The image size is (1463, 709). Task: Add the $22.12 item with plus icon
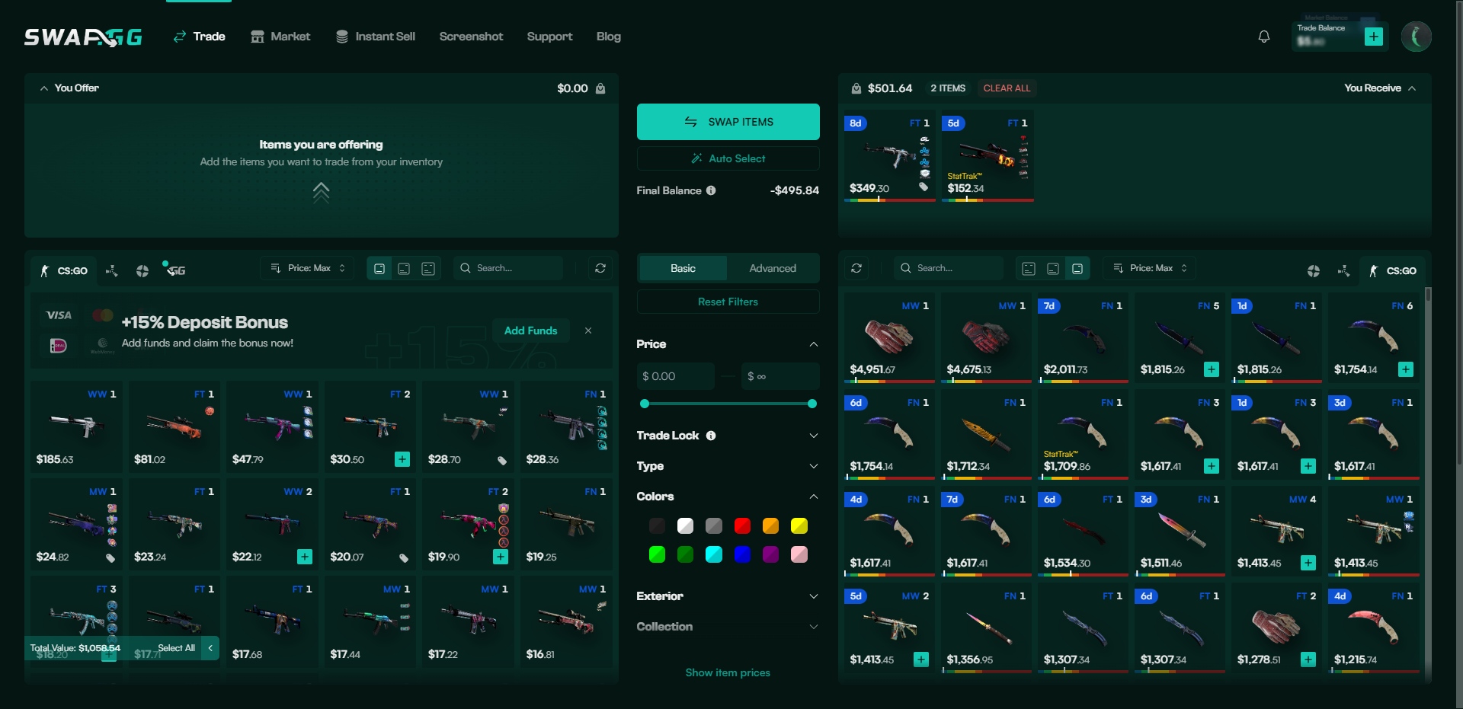(305, 557)
